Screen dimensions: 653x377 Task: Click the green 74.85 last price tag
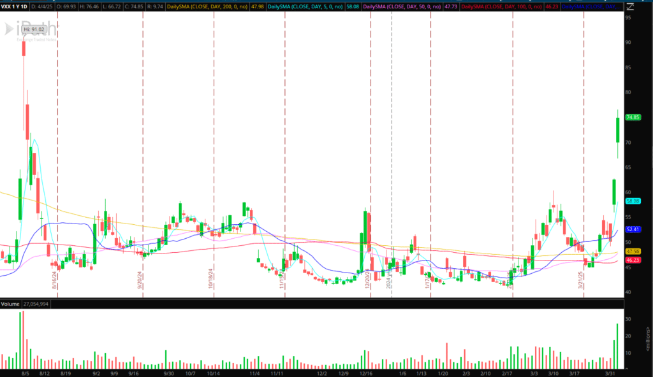[633, 117]
